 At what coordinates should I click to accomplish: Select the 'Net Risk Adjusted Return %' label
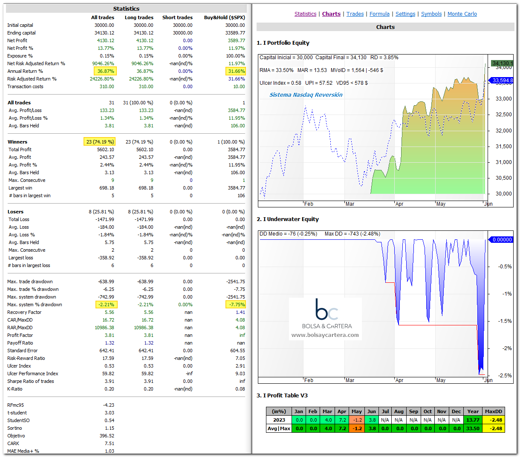click(x=36, y=63)
